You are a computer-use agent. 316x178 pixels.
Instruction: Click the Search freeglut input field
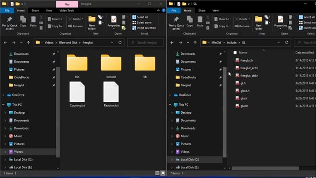pyautogui.click(x=146, y=43)
